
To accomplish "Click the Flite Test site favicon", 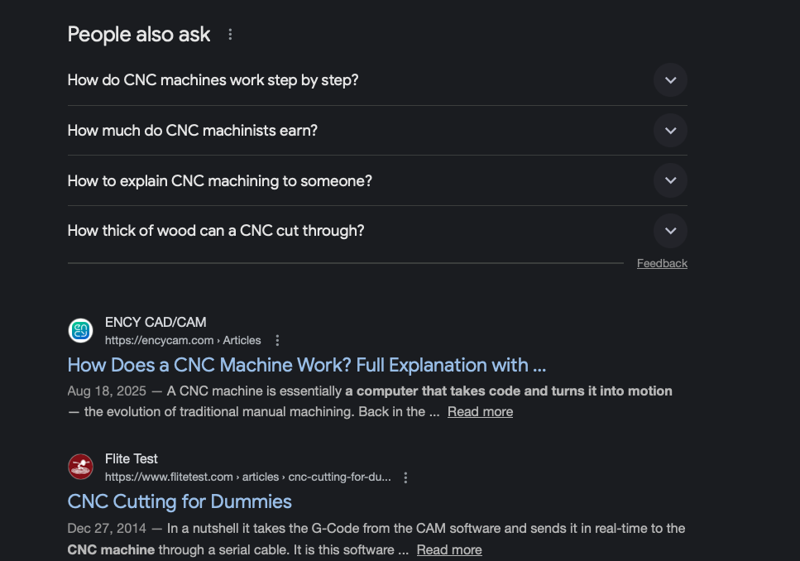I will click(x=80, y=467).
